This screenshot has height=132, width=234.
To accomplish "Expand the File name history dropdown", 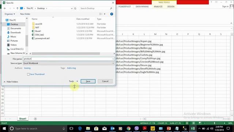I will [113, 59].
